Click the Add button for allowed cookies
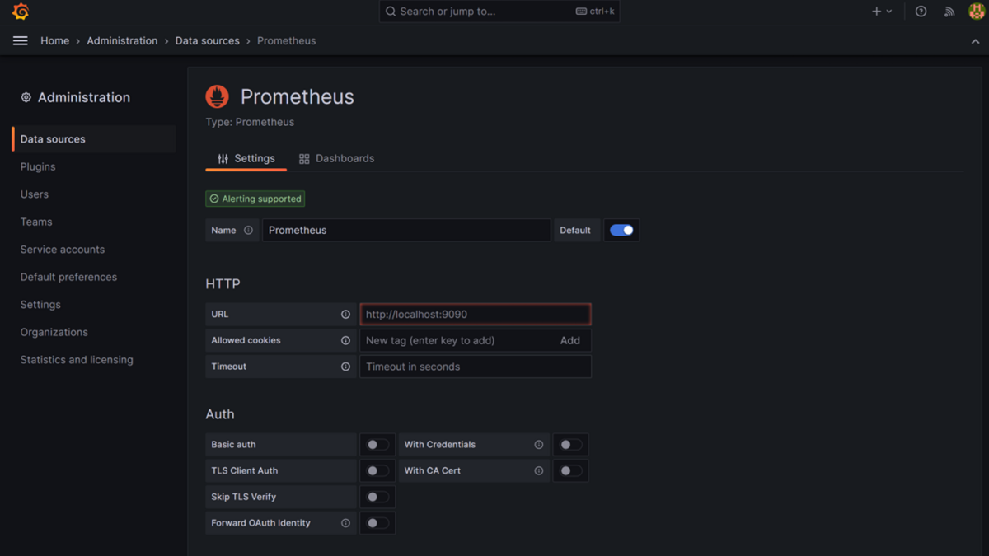Image resolution: width=989 pixels, height=556 pixels. (x=570, y=340)
